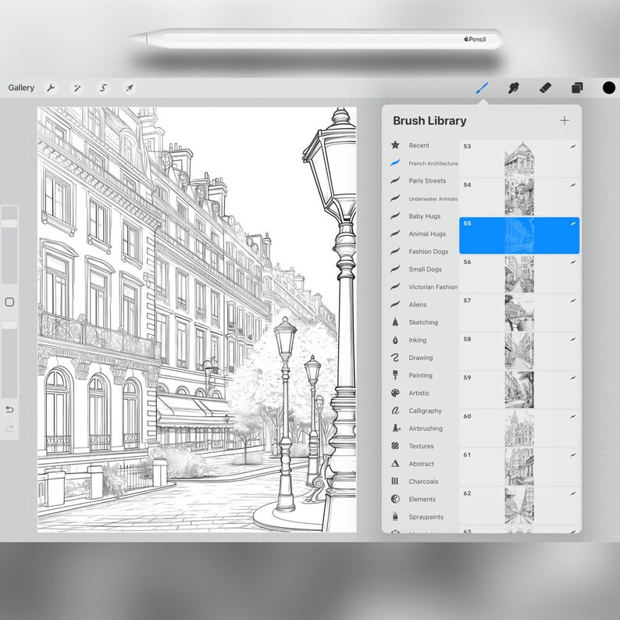Image resolution: width=620 pixels, height=620 pixels.
Task: Click the brush size slider in sidebar
Action: tap(9, 244)
